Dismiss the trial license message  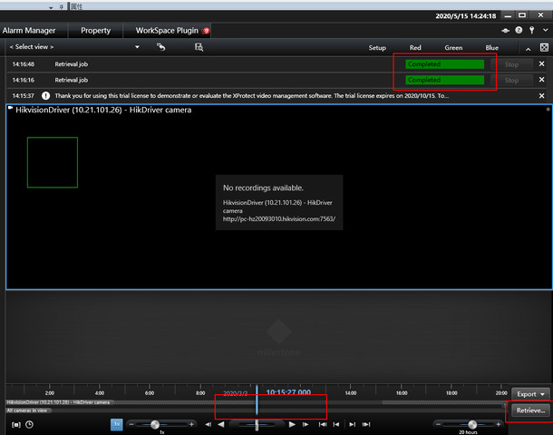pyautogui.click(x=542, y=95)
